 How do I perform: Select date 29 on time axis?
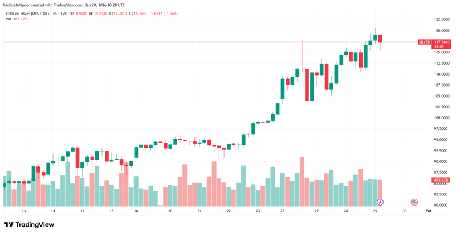375,211
